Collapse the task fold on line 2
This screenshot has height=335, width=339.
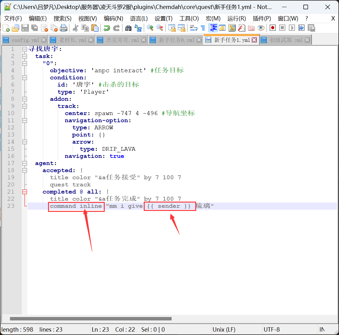coord(24,56)
